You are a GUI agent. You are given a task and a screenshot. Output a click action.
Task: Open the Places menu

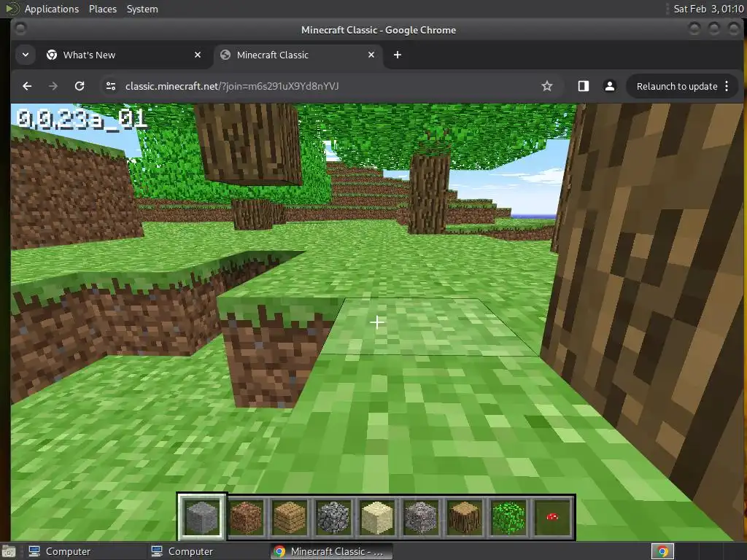(102, 9)
